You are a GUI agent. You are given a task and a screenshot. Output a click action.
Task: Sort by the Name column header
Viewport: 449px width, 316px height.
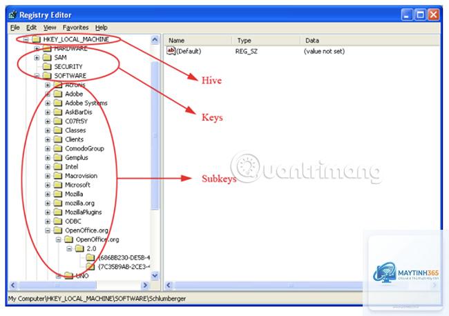(198, 40)
